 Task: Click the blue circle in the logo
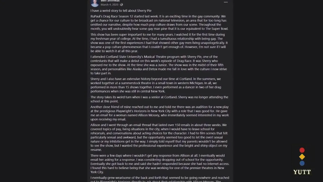pyautogui.click(x=302, y=163)
